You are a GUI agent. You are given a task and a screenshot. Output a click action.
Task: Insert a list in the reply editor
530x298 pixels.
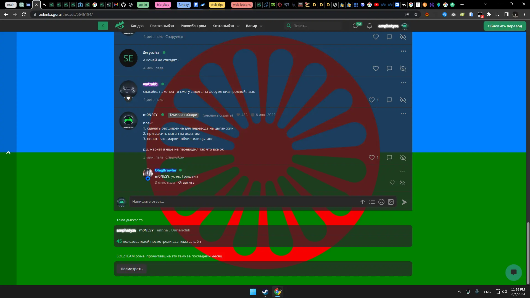tap(372, 202)
